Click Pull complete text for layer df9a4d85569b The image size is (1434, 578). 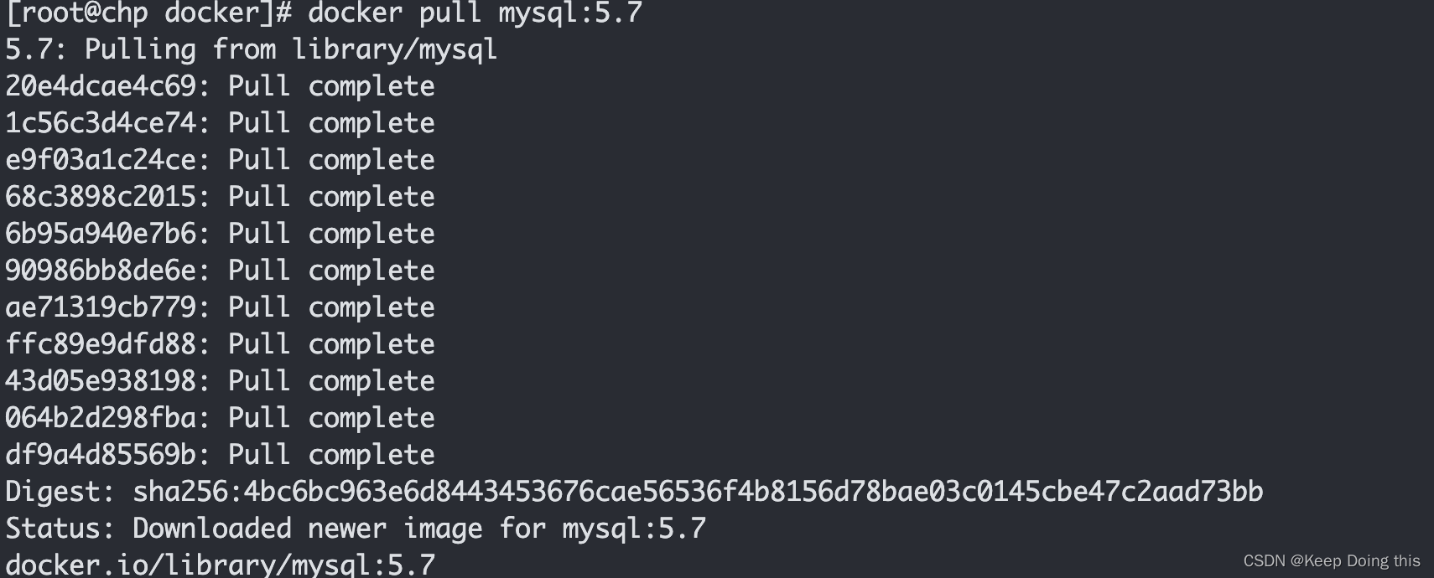click(x=331, y=455)
